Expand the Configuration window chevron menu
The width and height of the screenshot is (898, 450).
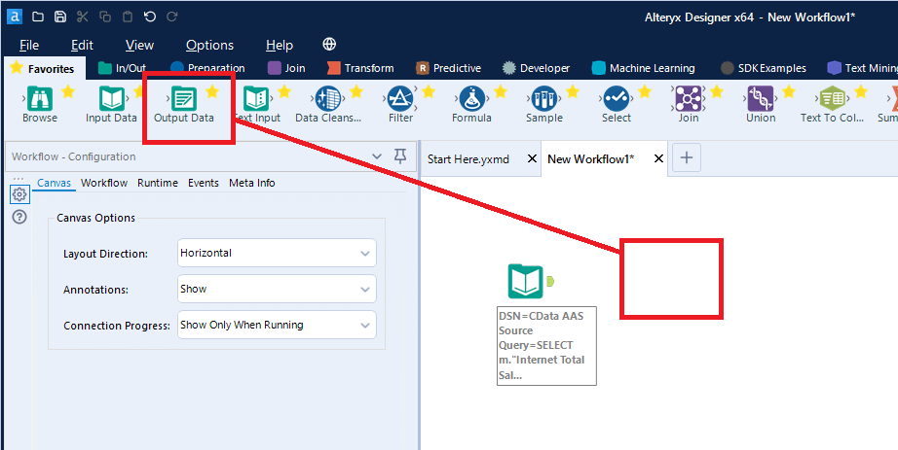(x=377, y=156)
